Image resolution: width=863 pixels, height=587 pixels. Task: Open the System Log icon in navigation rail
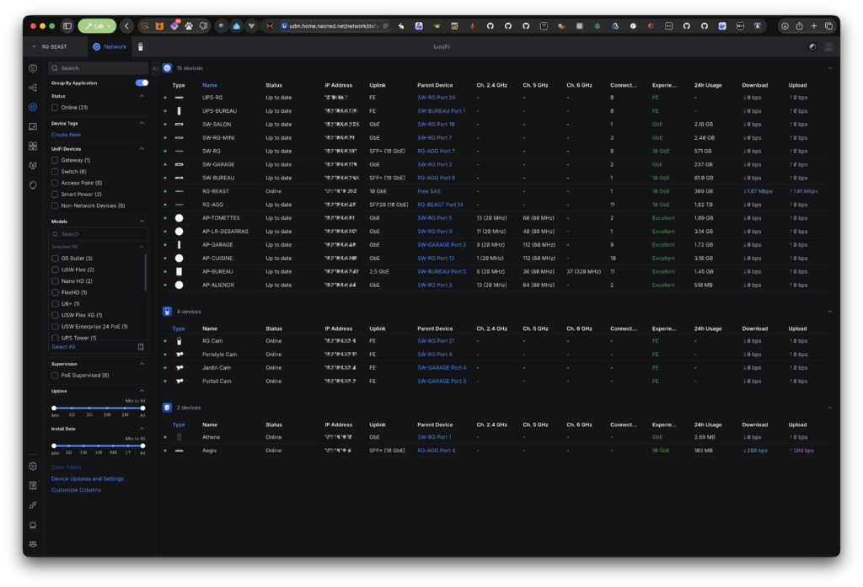[33, 485]
